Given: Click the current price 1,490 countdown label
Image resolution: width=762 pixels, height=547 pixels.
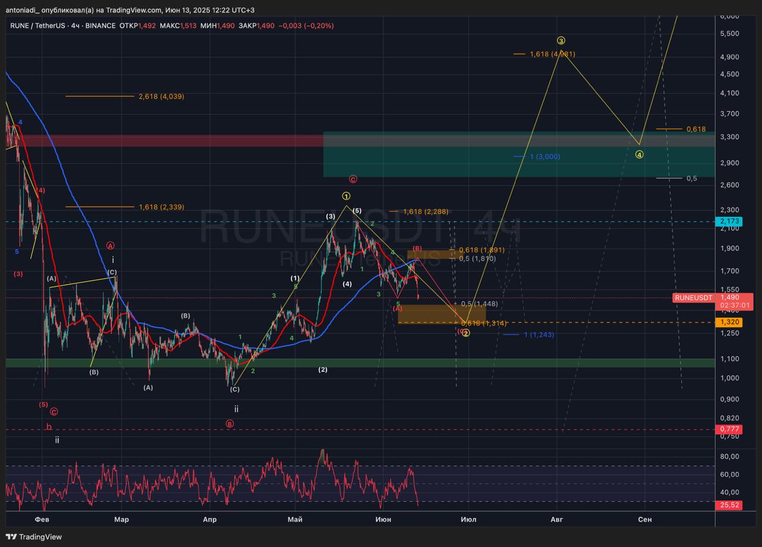Looking at the screenshot, I should [735, 301].
